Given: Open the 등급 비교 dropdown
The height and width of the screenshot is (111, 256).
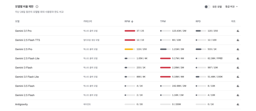Looking at the screenshot, I should (x=231, y=7).
